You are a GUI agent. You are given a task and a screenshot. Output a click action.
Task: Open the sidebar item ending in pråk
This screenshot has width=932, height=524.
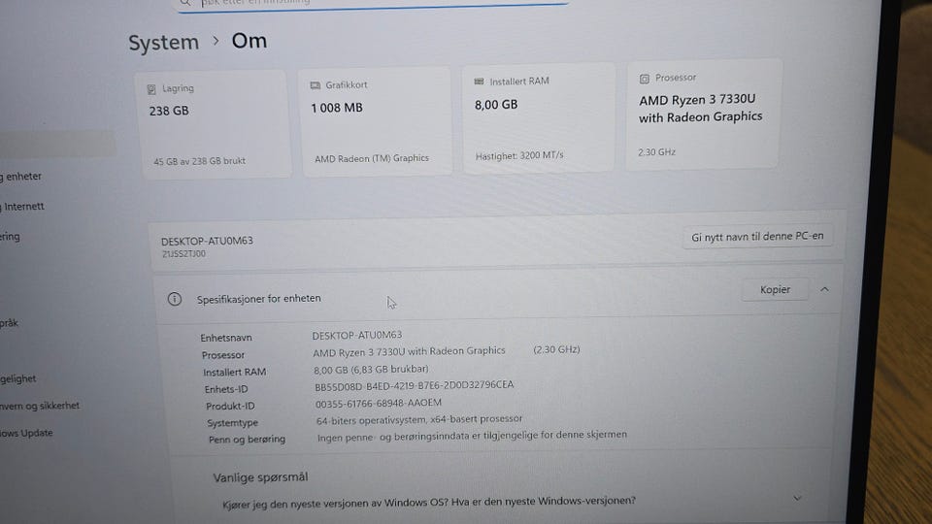(x=10, y=323)
